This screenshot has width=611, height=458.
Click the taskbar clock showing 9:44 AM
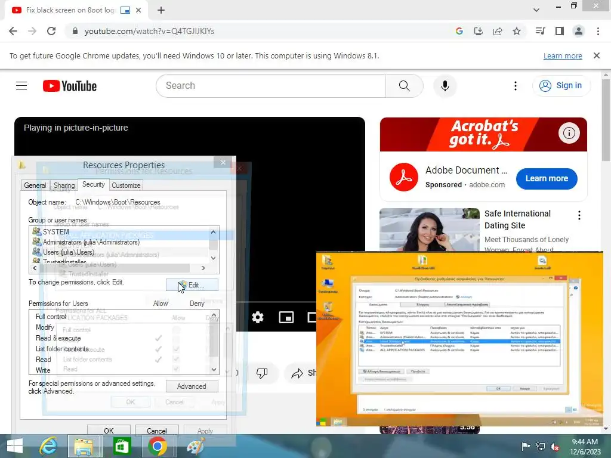585,446
